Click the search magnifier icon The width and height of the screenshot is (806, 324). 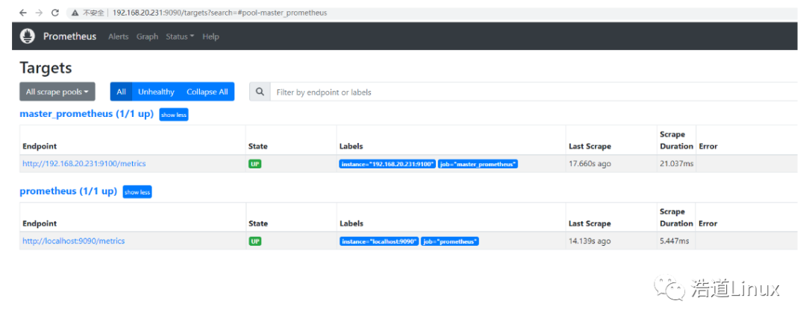260,92
